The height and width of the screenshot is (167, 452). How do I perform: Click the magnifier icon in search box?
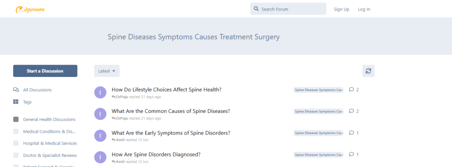[256, 9]
